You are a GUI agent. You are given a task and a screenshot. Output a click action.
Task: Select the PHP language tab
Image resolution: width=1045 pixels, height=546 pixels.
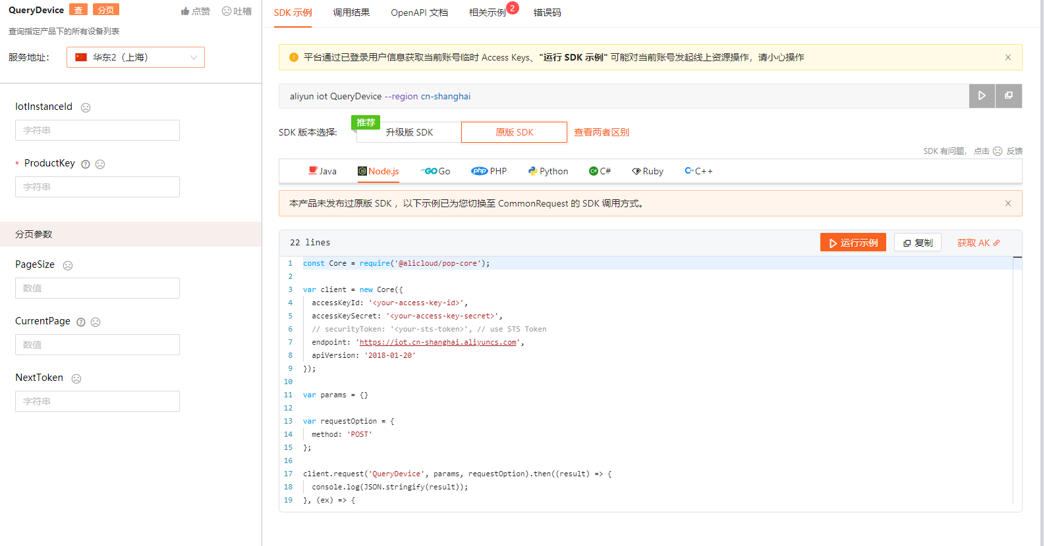click(489, 171)
